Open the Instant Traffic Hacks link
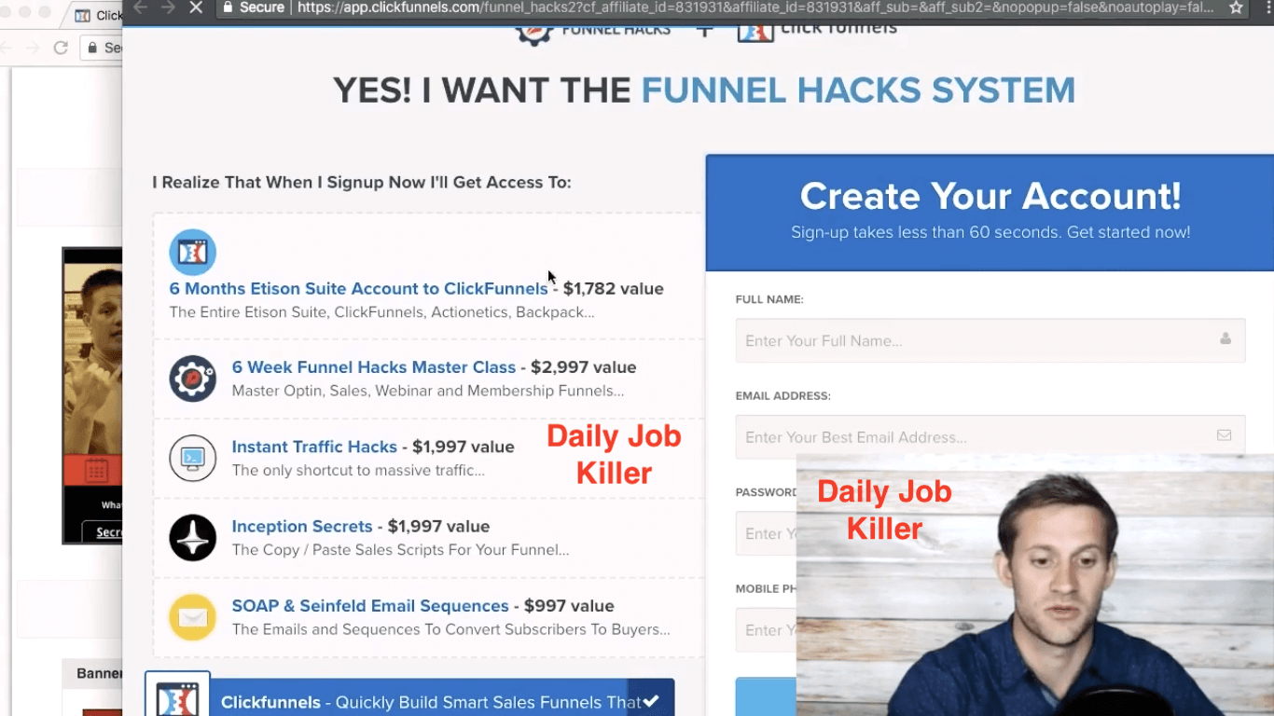 (x=314, y=447)
